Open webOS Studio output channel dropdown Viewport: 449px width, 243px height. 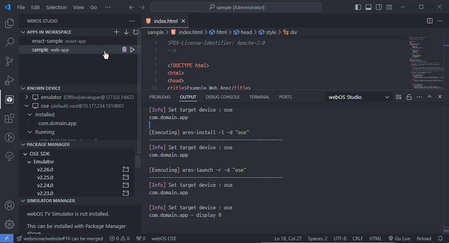(x=359, y=97)
